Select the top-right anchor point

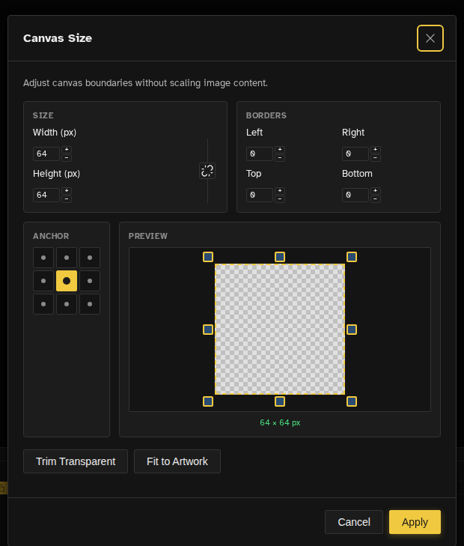[90, 258]
